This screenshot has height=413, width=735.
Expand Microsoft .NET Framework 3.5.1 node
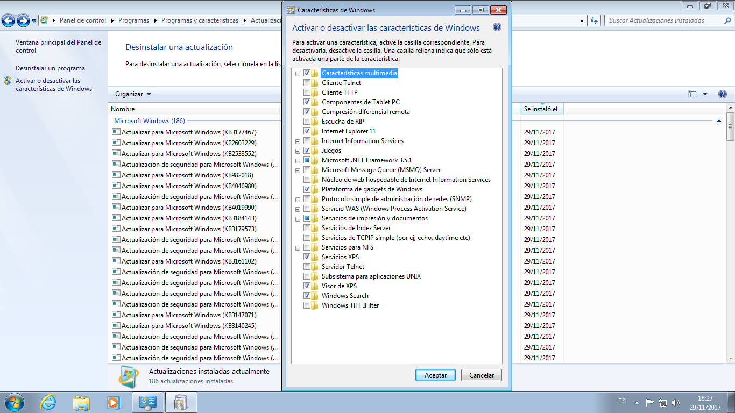pyautogui.click(x=298, y=161)
